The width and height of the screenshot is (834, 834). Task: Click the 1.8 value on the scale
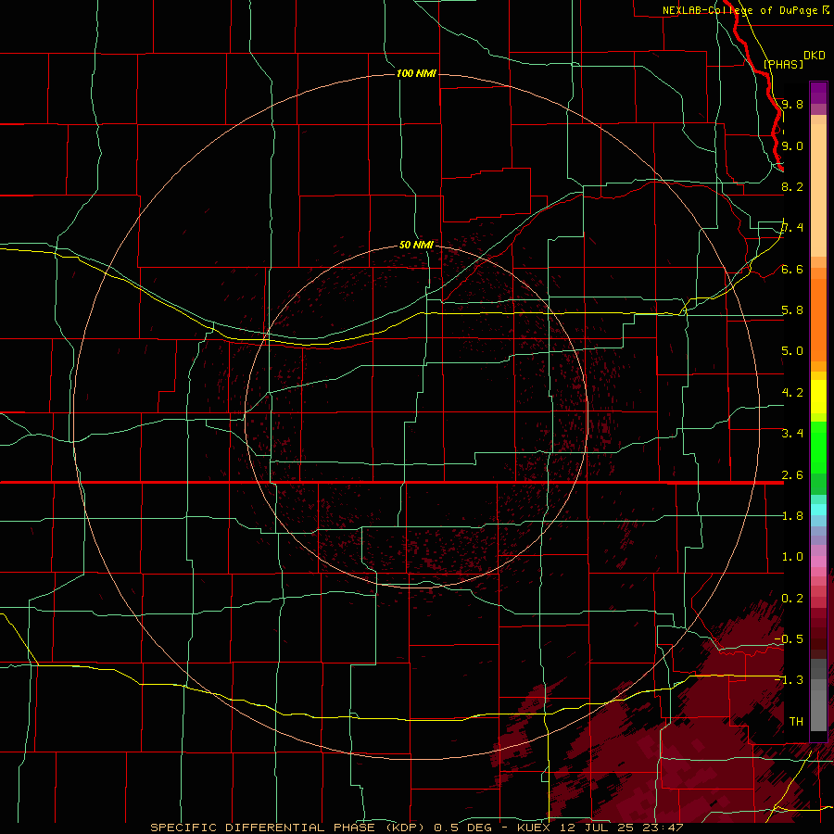792,516
